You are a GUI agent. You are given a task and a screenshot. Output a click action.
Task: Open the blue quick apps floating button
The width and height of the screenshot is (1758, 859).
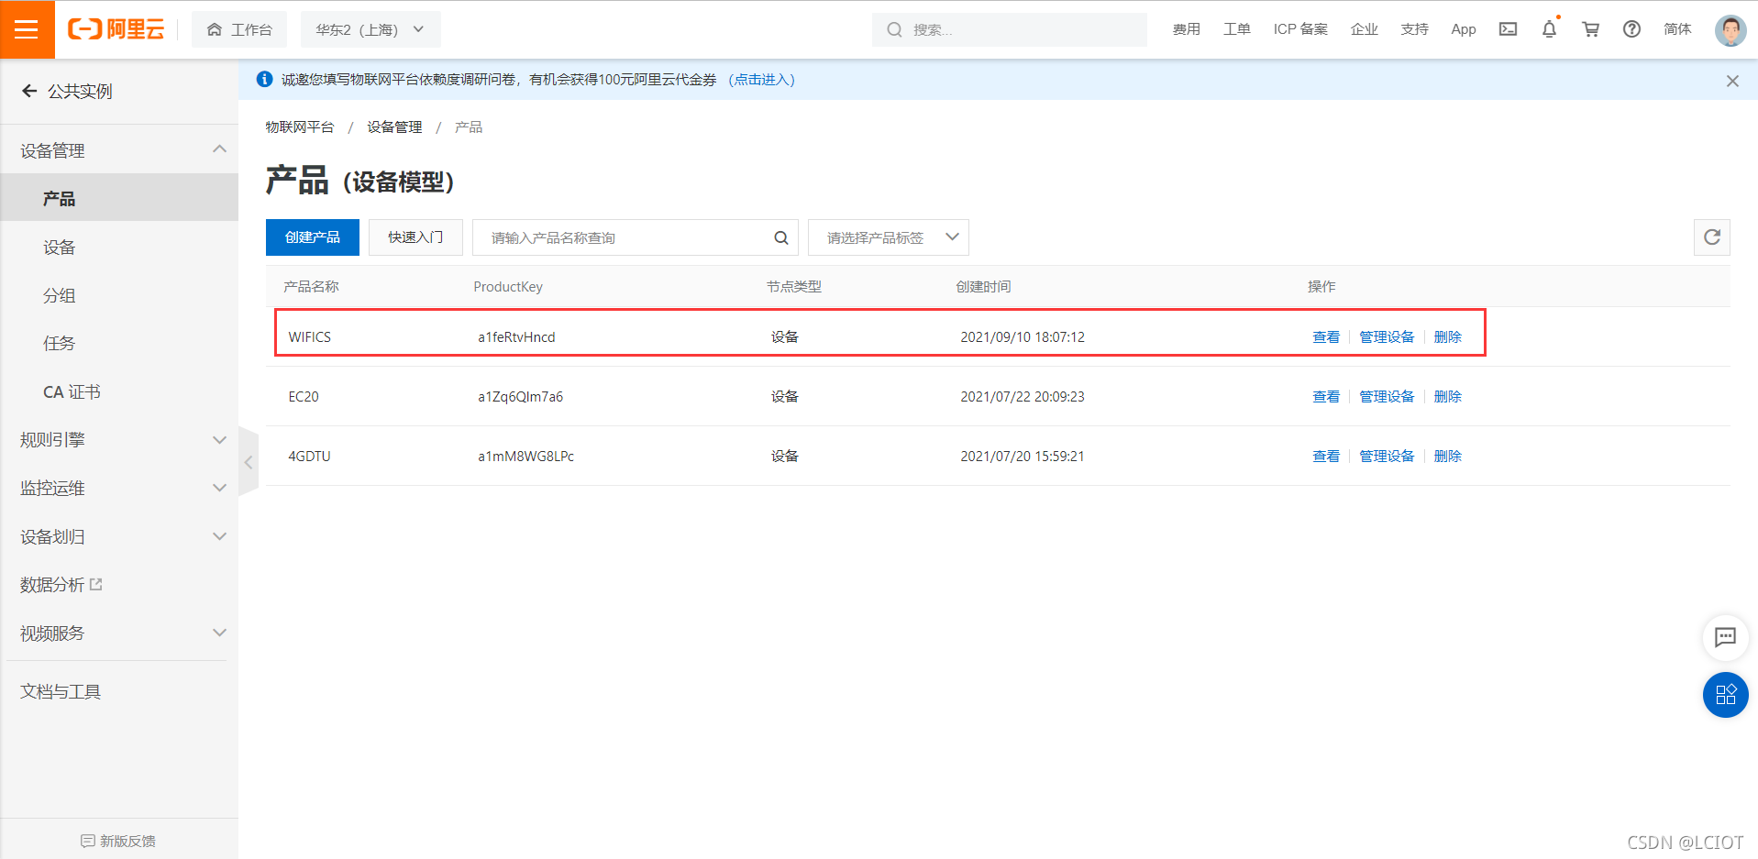pos(1725,695)
